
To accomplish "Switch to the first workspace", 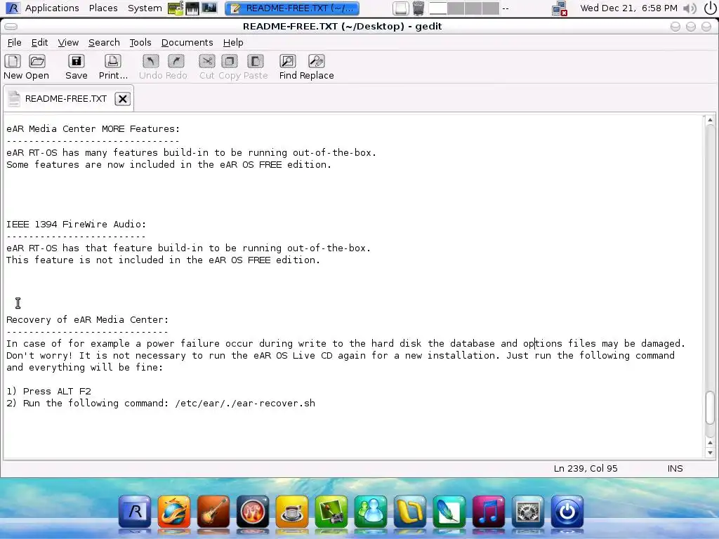I will click(438, 8).
